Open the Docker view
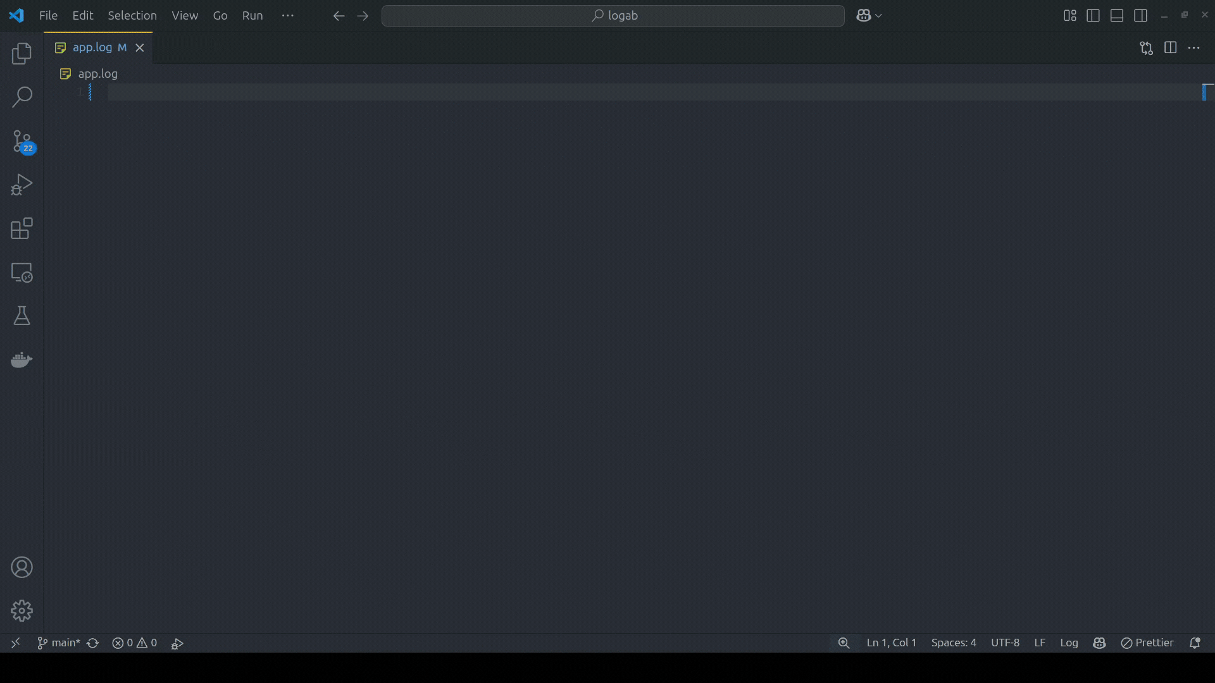The height and width of the screenshot is (683, 1215). coord(22,360)
